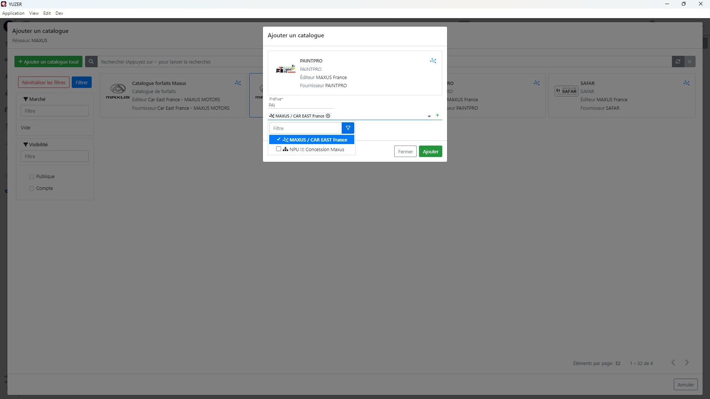Remove the MAXUS / CAR EAST France chip

click(x=328, y=116)
